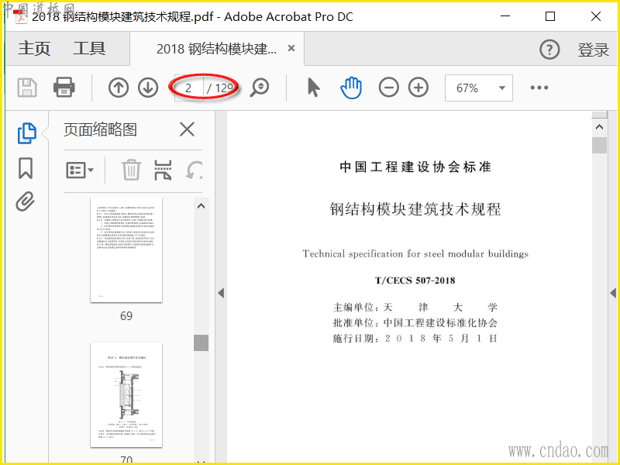Go to previous page arrow
Image resolution: width=620 pixels, height=465 pixels.
click(119, 88)
